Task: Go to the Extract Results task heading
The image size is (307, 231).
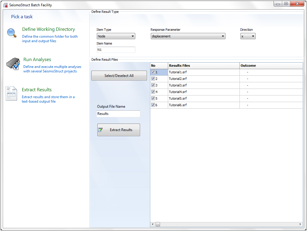Action: [37, 90]
